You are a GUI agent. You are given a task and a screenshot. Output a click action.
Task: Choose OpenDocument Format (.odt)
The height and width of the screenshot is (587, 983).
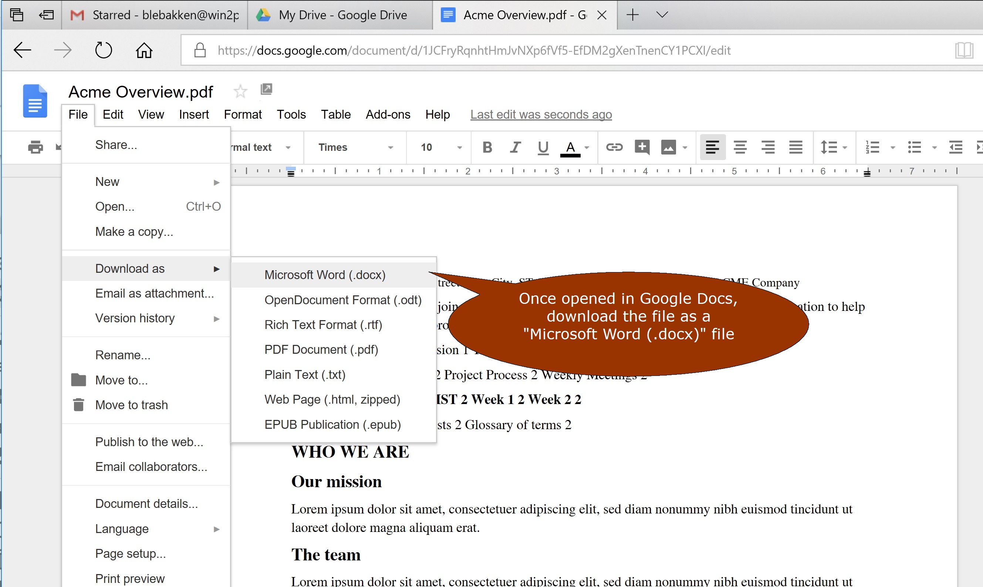[333, 300]
